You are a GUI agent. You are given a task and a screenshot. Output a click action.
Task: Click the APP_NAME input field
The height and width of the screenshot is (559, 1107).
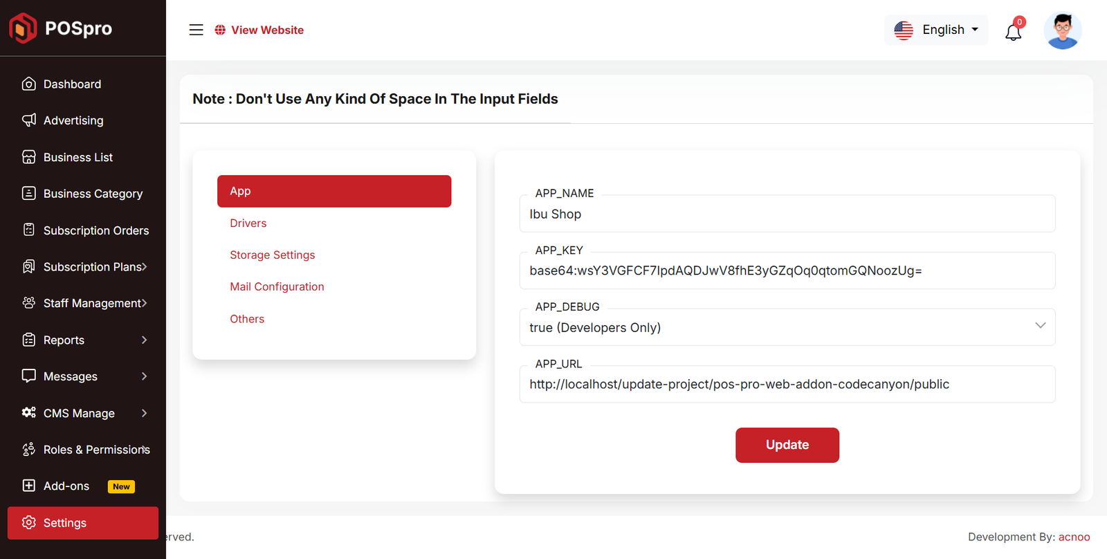787,214
